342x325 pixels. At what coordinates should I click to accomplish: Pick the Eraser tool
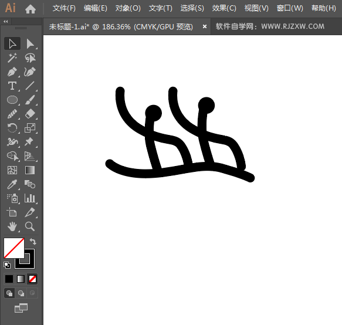click(30, 114)
